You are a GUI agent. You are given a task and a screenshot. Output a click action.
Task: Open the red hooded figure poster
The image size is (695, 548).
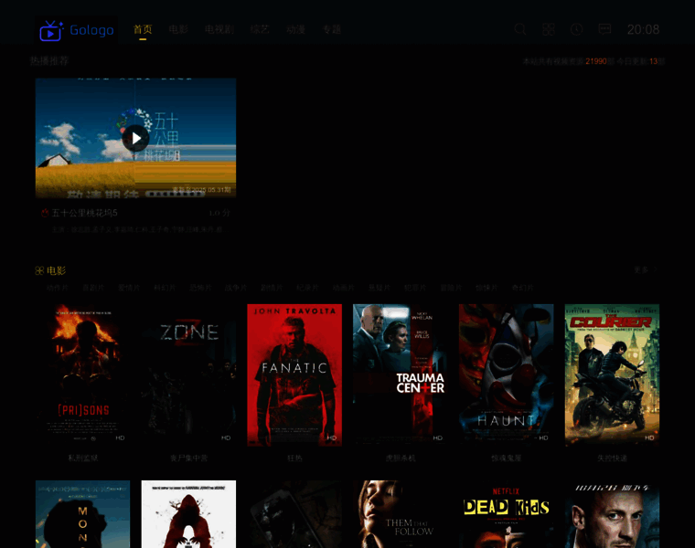188,514
